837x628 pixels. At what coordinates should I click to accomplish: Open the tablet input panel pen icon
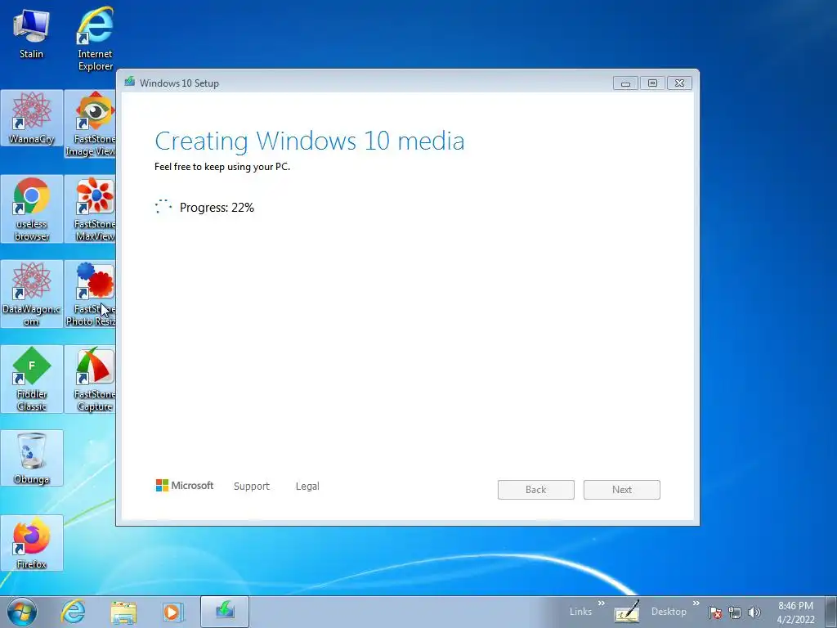point(627,612)
